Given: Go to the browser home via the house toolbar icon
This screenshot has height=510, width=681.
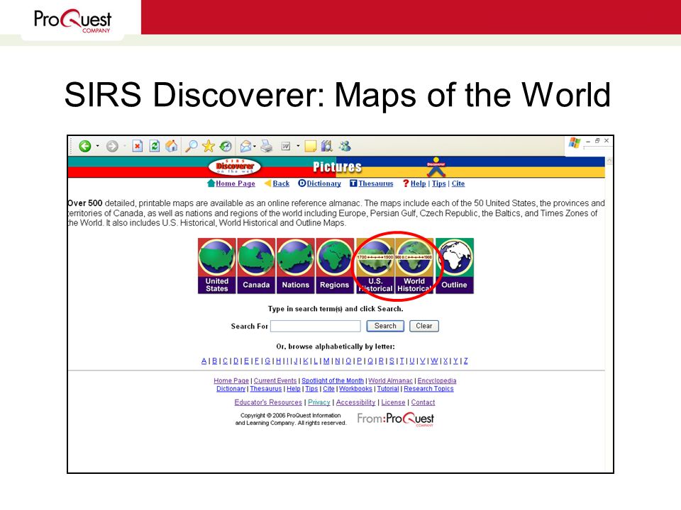Looking at the screenshot, I should click(x=172, y=146).
